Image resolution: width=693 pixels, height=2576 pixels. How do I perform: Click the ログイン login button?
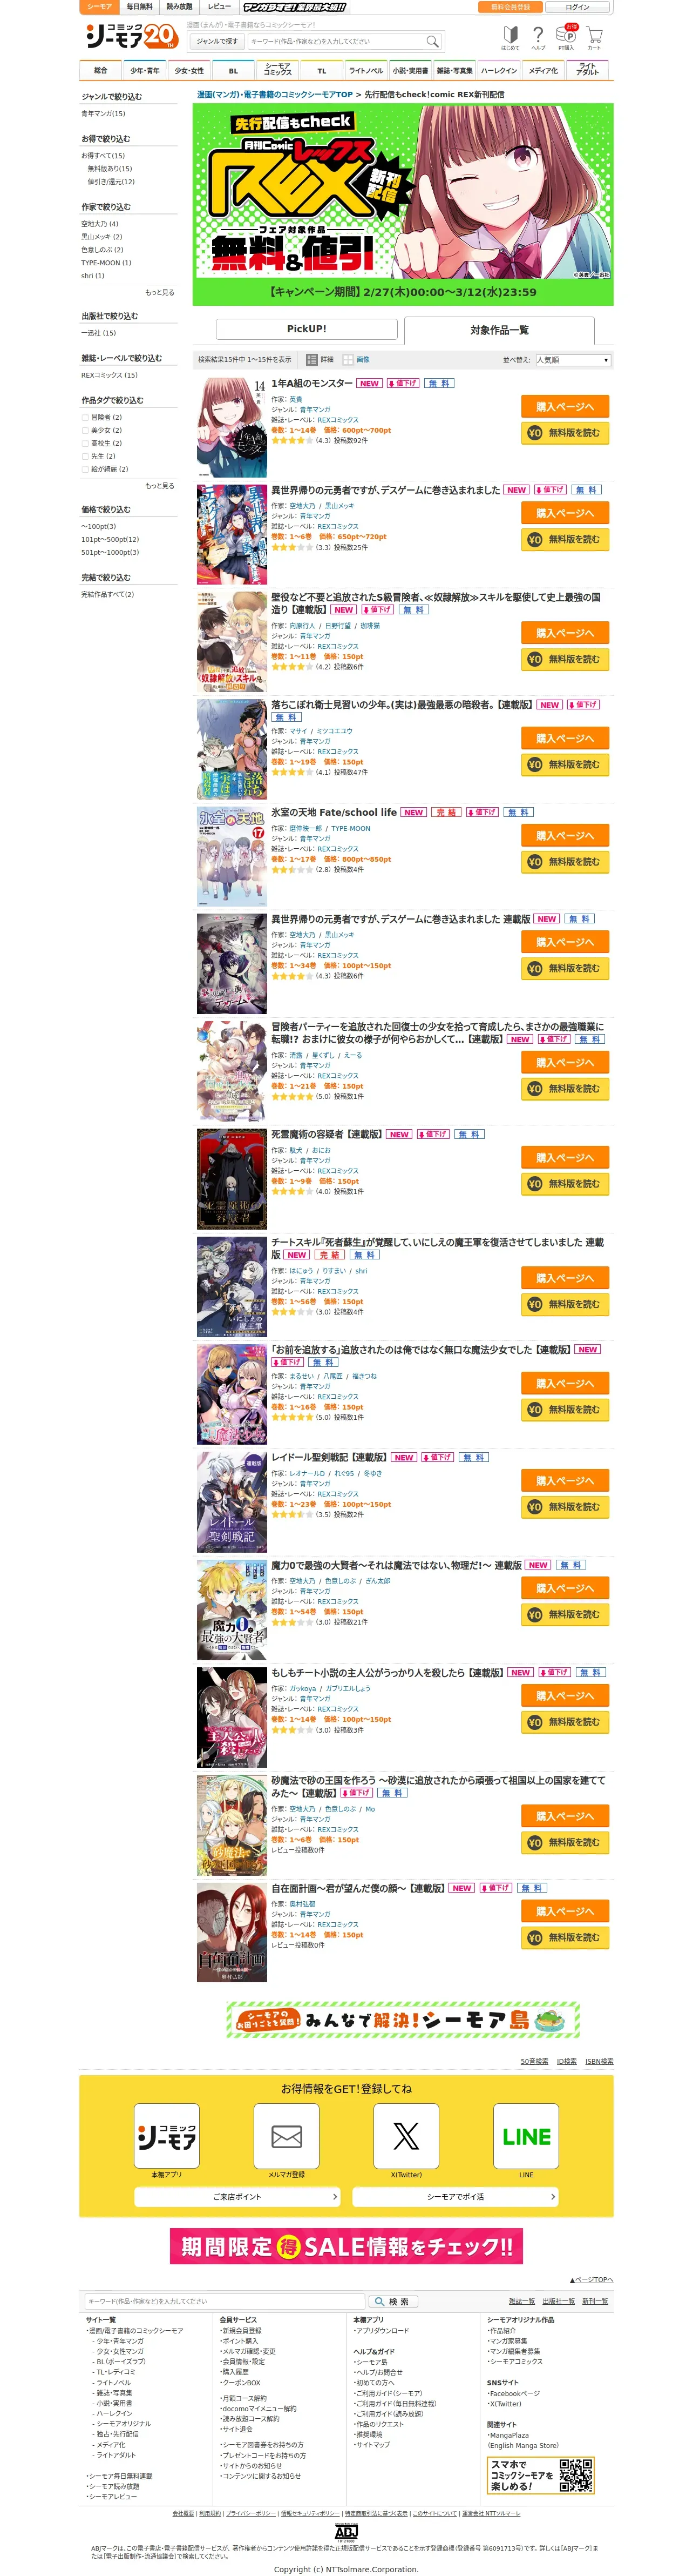577,7
